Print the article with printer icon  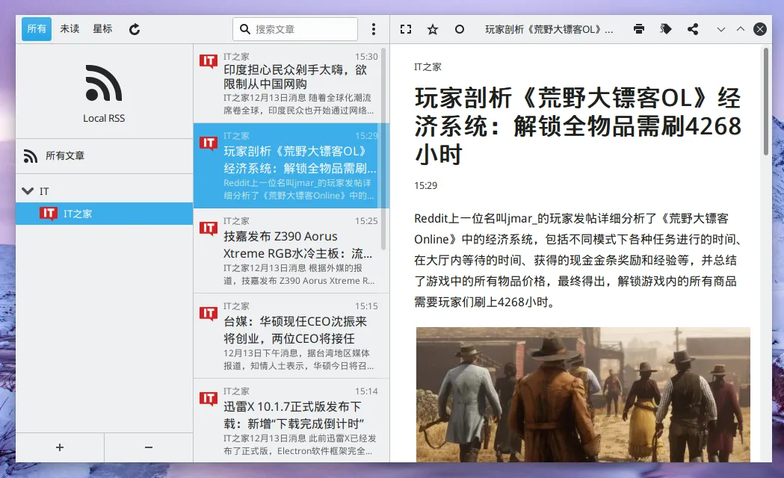click(639, 29)
